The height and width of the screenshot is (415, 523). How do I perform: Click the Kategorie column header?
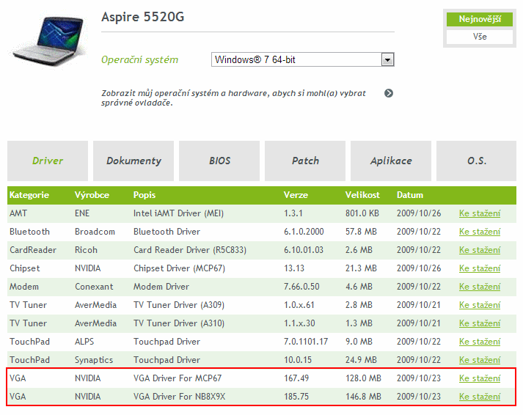(29, 195)
